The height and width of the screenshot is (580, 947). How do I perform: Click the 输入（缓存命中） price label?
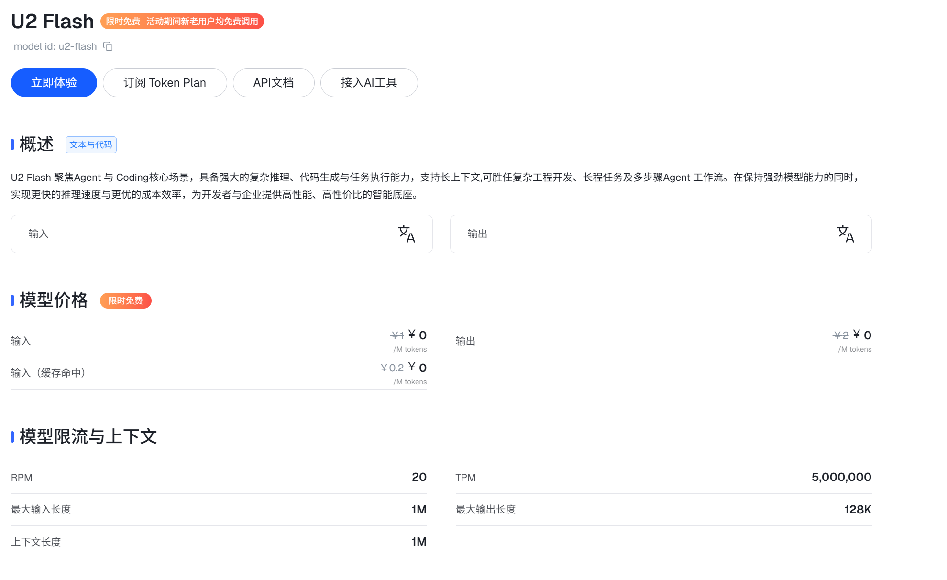tap(48, 373)
